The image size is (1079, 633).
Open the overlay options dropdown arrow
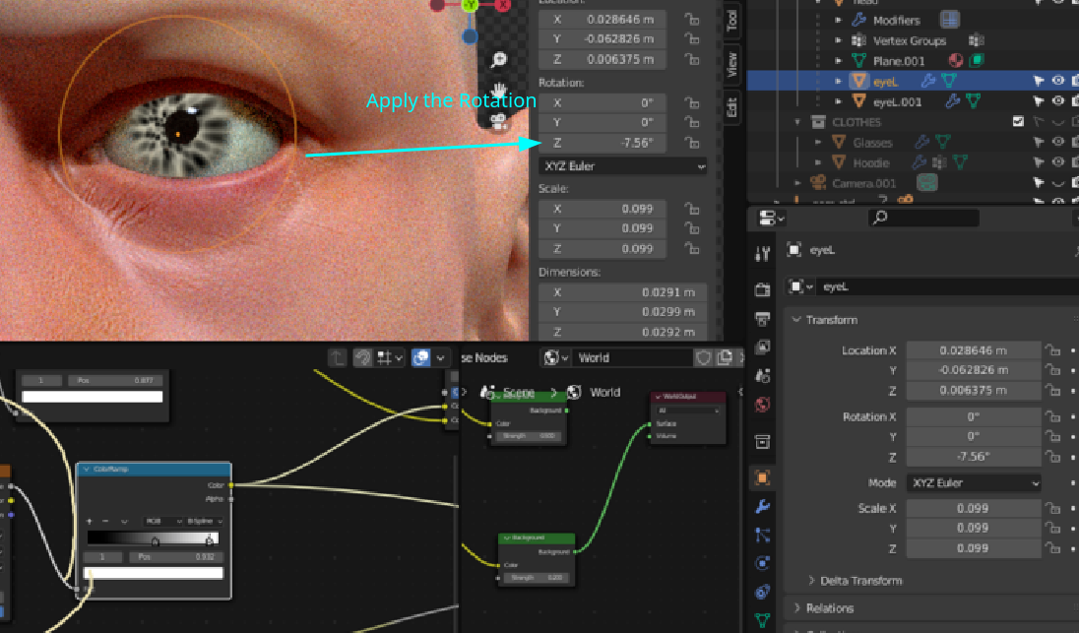[x=440, y=357]
